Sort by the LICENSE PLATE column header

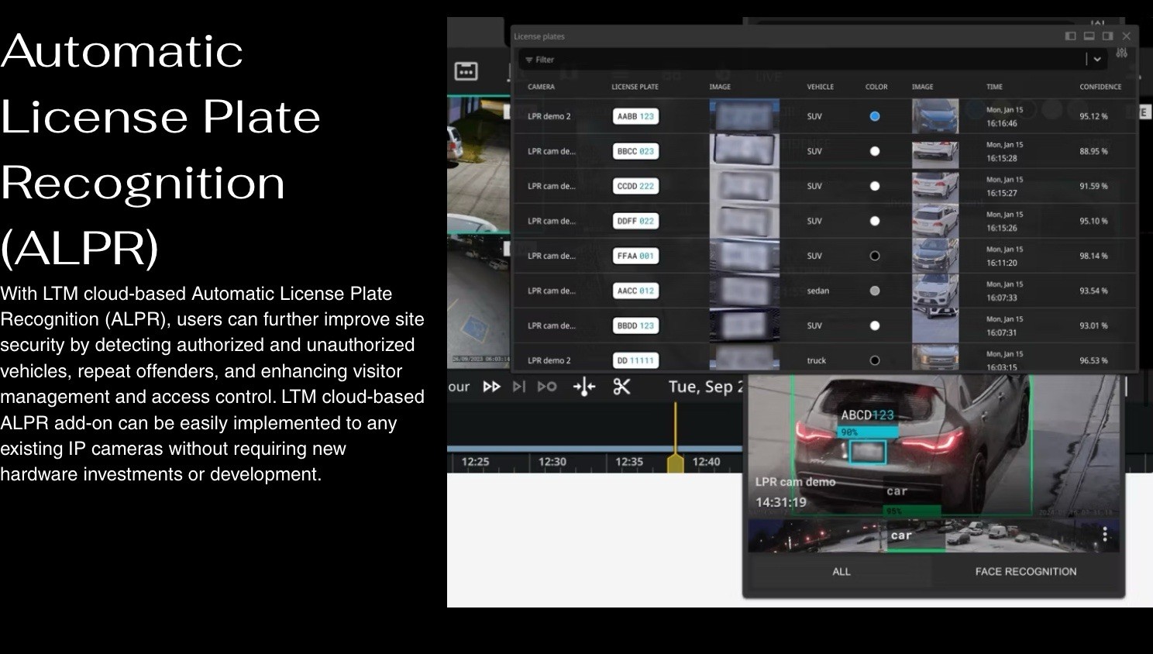635,87
